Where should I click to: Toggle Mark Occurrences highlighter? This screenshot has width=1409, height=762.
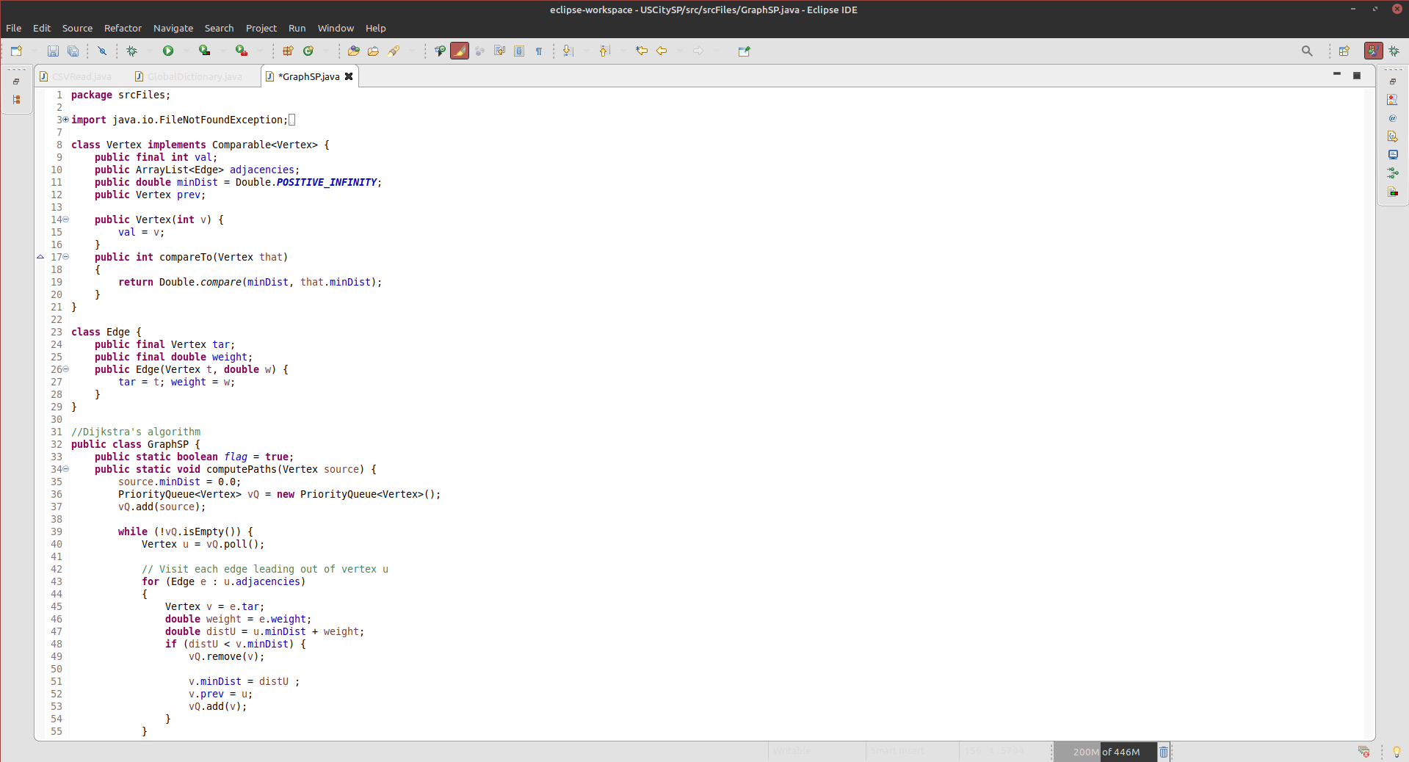[x=460, y=51]
